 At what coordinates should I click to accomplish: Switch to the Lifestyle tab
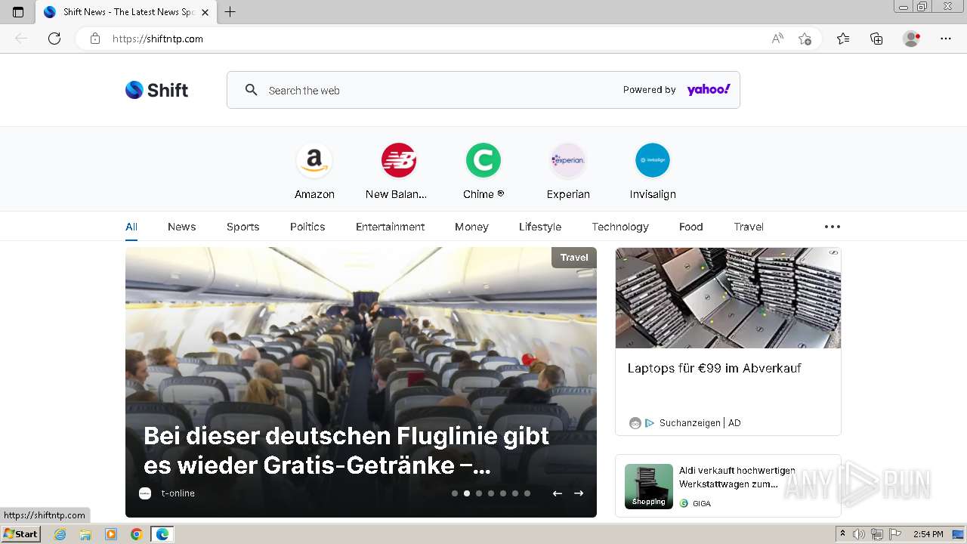point(540,227)
